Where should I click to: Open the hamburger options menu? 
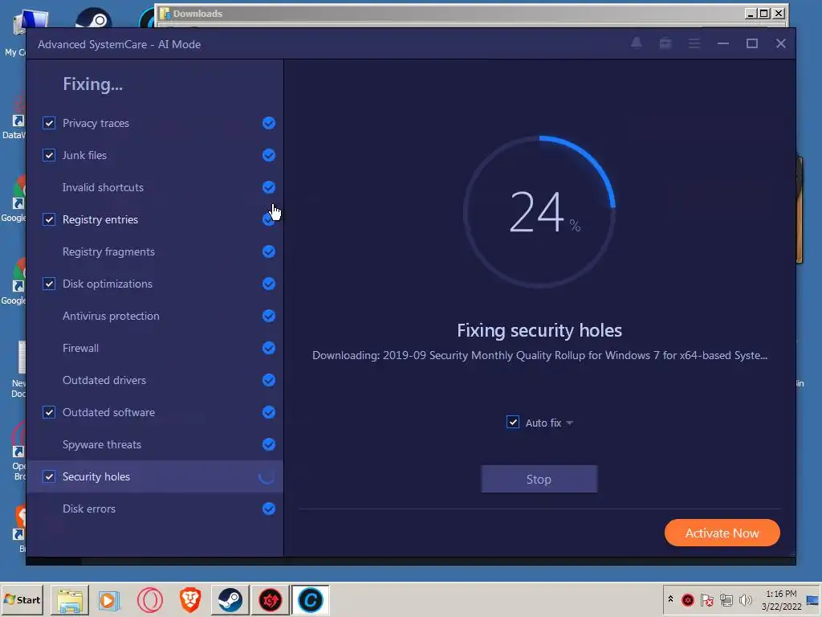click(694, 43)
